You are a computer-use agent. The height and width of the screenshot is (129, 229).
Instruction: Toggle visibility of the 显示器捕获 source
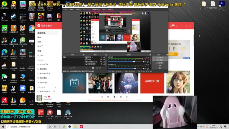point(101,64)
